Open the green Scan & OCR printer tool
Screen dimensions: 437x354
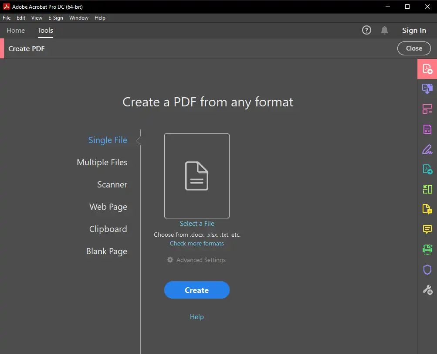pos(427,249)
